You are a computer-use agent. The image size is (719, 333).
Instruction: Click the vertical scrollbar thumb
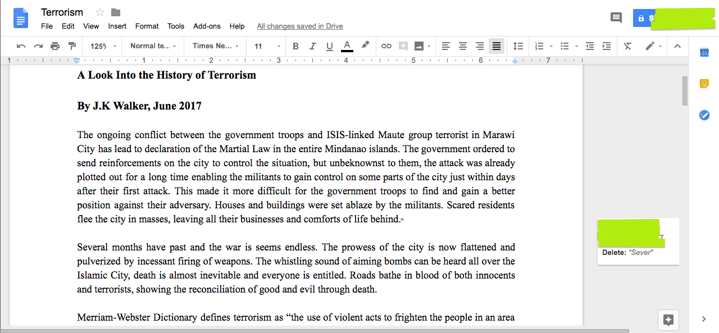click(x=685, y=91)
